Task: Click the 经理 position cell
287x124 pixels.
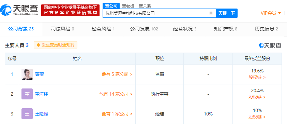Action: coord(160,114)
